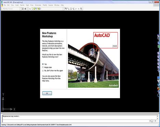Open Layer Properties Manager icon
This screenshot has width=160, height=127.
coord(30,9)
